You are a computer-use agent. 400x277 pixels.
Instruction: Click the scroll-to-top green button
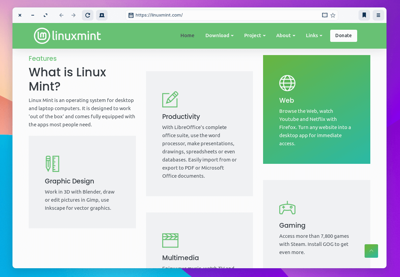[371, 251]
